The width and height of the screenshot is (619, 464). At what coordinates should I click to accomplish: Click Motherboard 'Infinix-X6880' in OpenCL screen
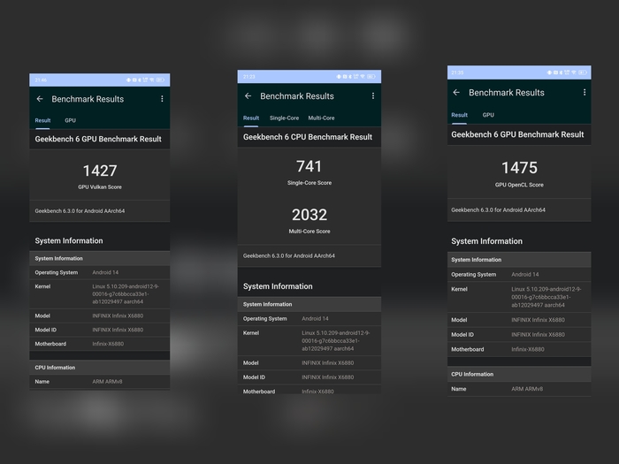528,349
